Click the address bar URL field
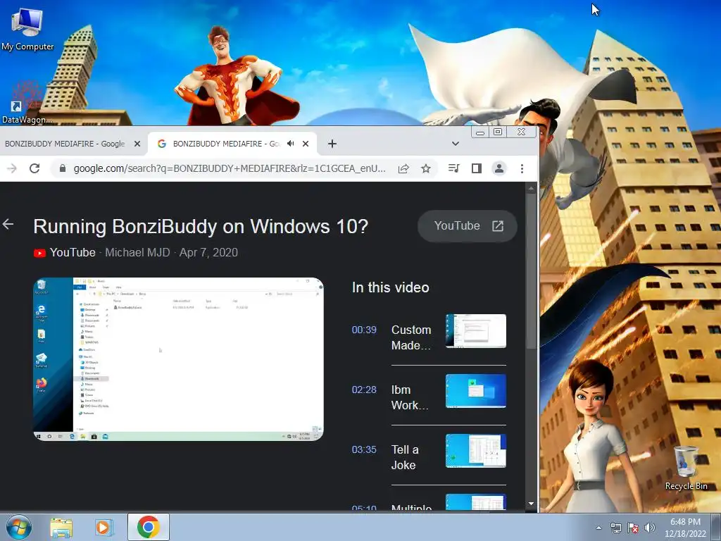721x541 pixels. [x=229, y=168]
